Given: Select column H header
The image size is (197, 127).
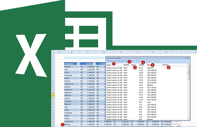Looking at the screenshot, I should tap(166, 52).
